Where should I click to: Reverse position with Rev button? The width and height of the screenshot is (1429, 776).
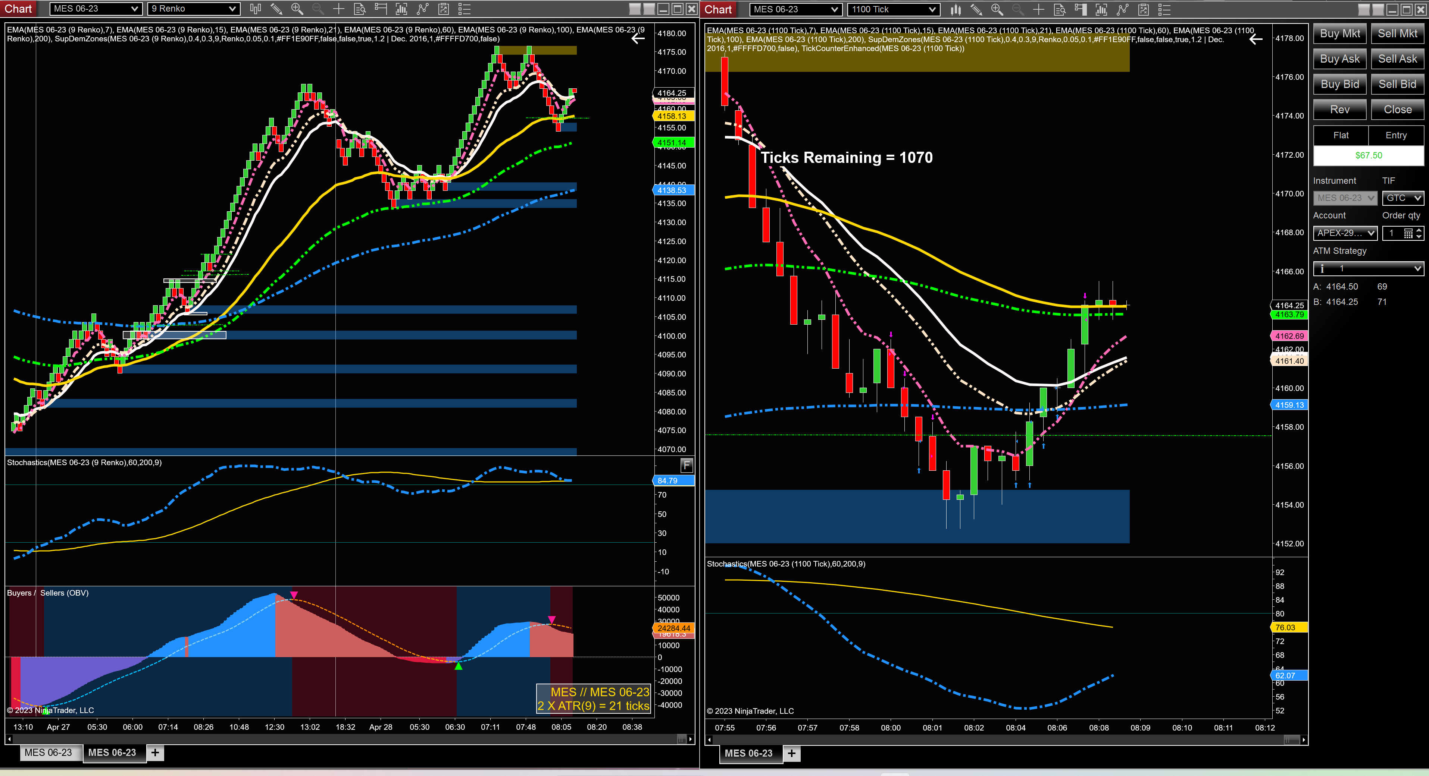coord(1340,110)
